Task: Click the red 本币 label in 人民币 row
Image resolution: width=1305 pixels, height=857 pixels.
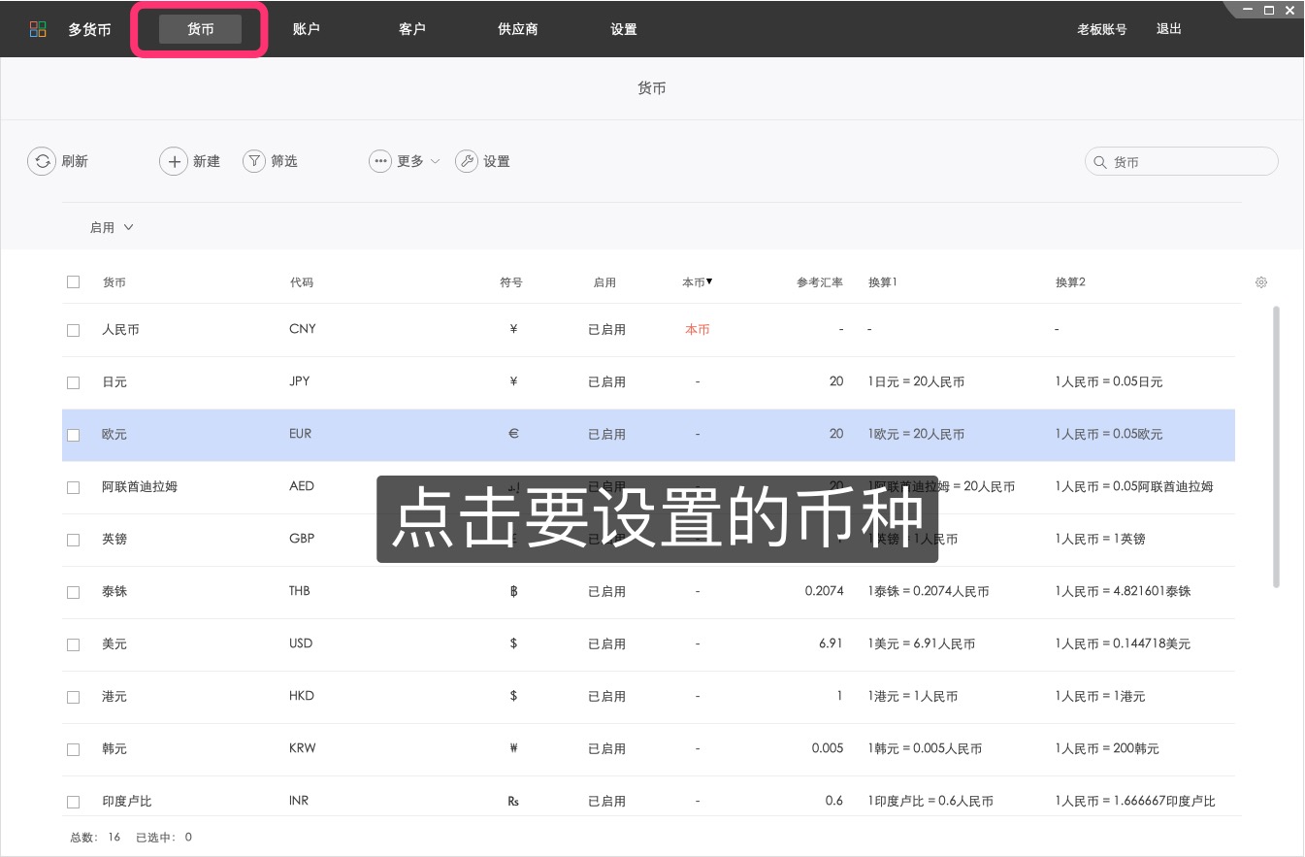Action: [698, 330]
